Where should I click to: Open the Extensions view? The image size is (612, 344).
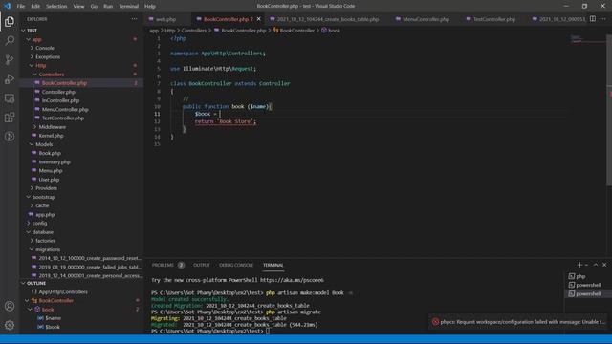tap(10, 118)
